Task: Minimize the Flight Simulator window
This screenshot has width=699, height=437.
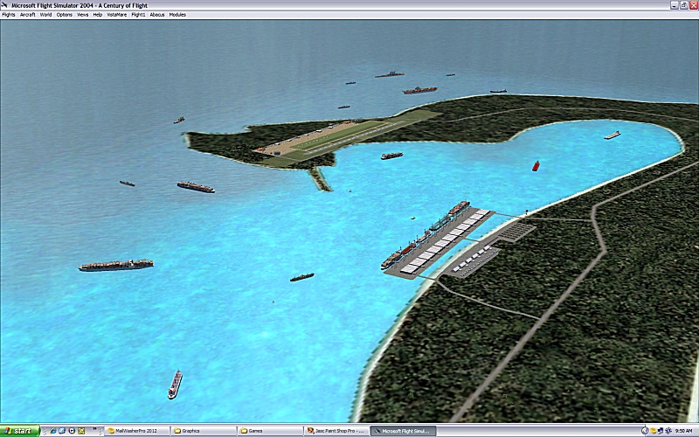Action: (674, 5)
